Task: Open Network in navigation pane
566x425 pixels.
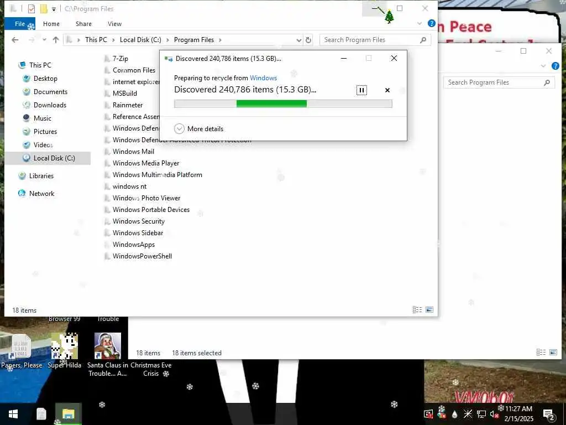Action: click(41, 194)
